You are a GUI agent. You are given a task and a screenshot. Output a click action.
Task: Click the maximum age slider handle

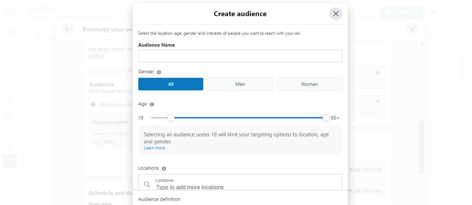click(x=326, y=118)
